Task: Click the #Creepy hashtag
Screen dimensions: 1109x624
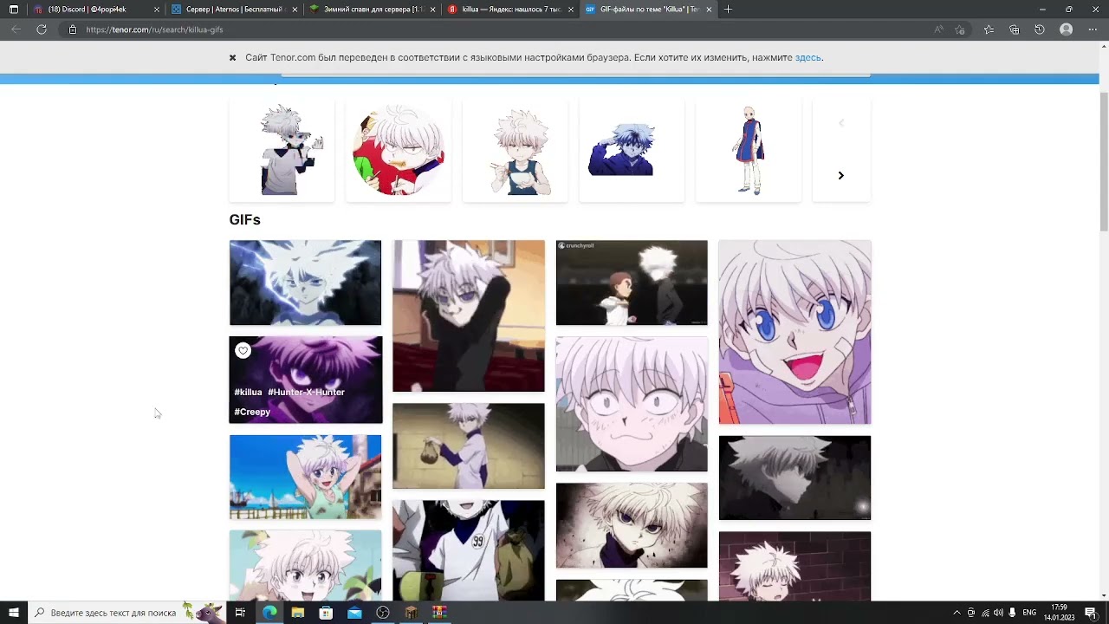Action: pyautogui.click(x=252, y=412)
